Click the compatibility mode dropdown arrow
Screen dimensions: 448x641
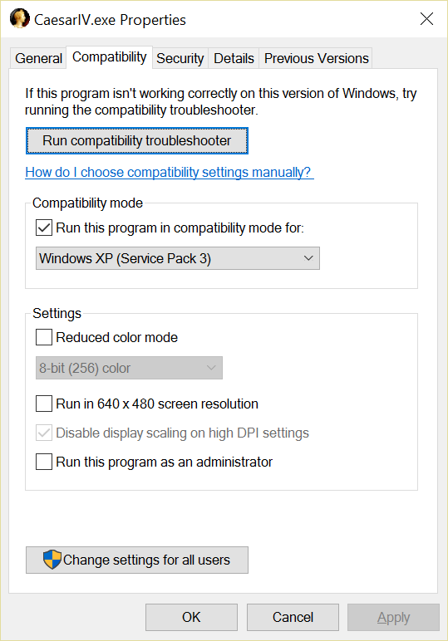(x=308, y=258)
